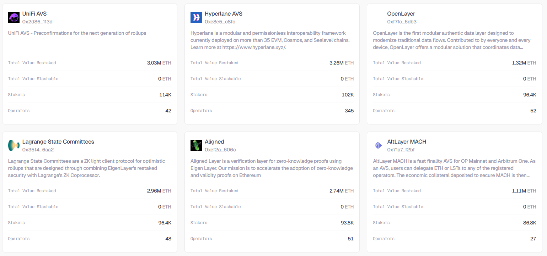Click Stakers label in UniFi AVS card

(x=16, y=95)
